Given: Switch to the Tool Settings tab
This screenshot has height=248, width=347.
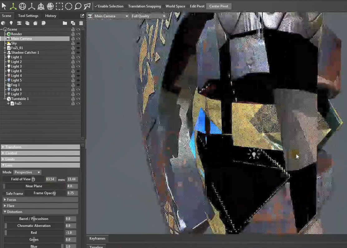Looking at the screenshot, I should point(28,16).
